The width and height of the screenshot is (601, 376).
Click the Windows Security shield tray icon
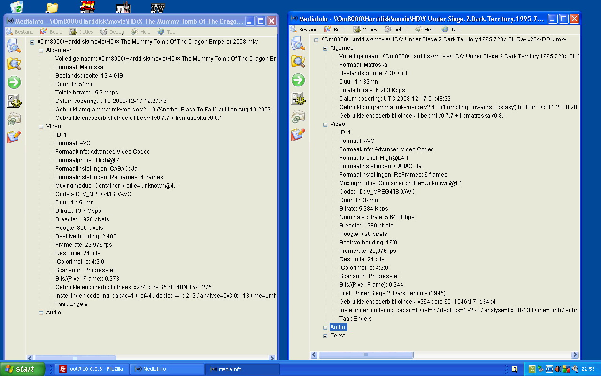pyautogui.click(x=566, y=369)
